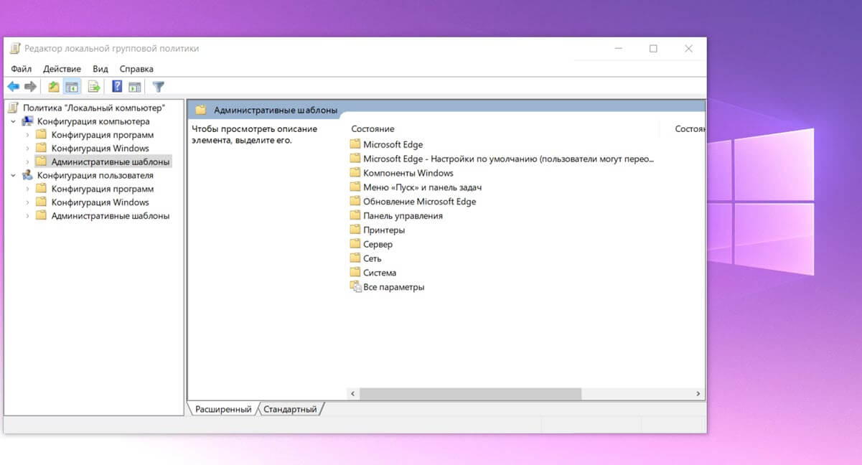Image resolution: width=862 pixels, height=465 pixels.
Task: Click the Конфигурация компьютера computer icon
Action: (28, 121)
